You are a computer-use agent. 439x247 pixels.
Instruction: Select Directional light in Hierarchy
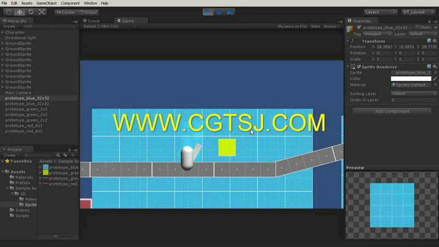20,38
